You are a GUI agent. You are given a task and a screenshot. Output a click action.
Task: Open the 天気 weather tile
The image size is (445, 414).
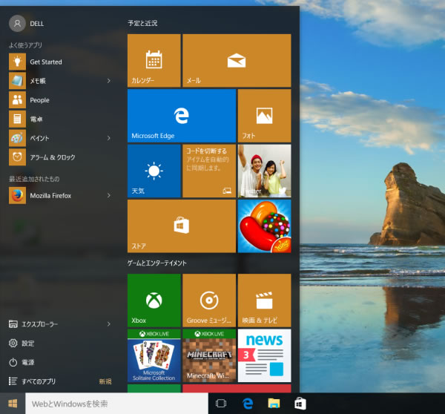(154, 171)
